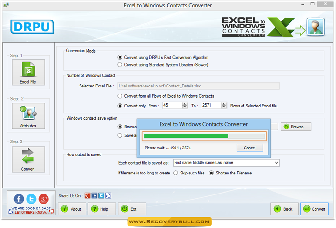The height and width of the screenshot is (228, 336).
Task: Open the About dialog
Action: 72,209
